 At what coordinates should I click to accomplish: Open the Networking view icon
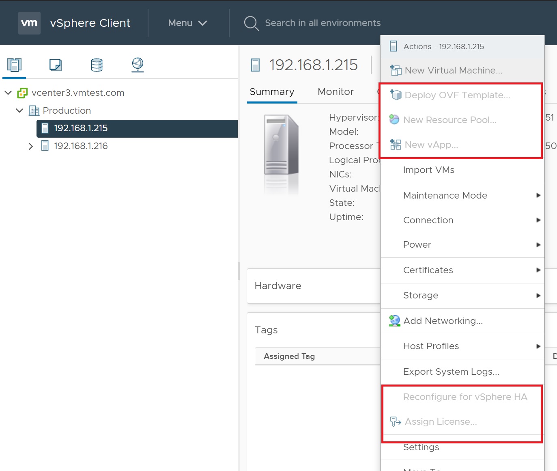[138, 65]
